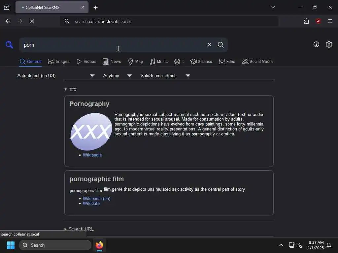Click the network status tray icon
The image size is (338, 253).
[x=291, y=245]
